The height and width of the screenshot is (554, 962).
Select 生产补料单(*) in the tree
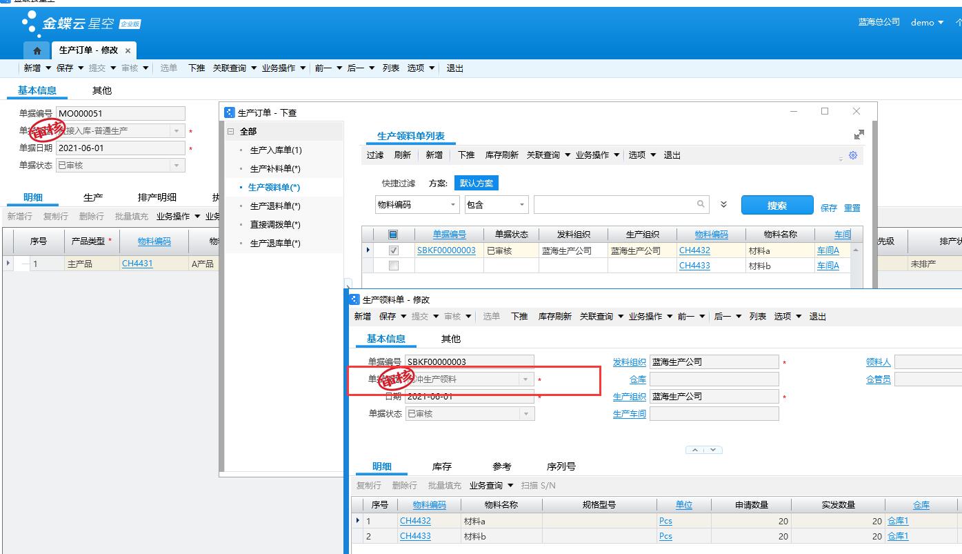(x=275, y=168)
